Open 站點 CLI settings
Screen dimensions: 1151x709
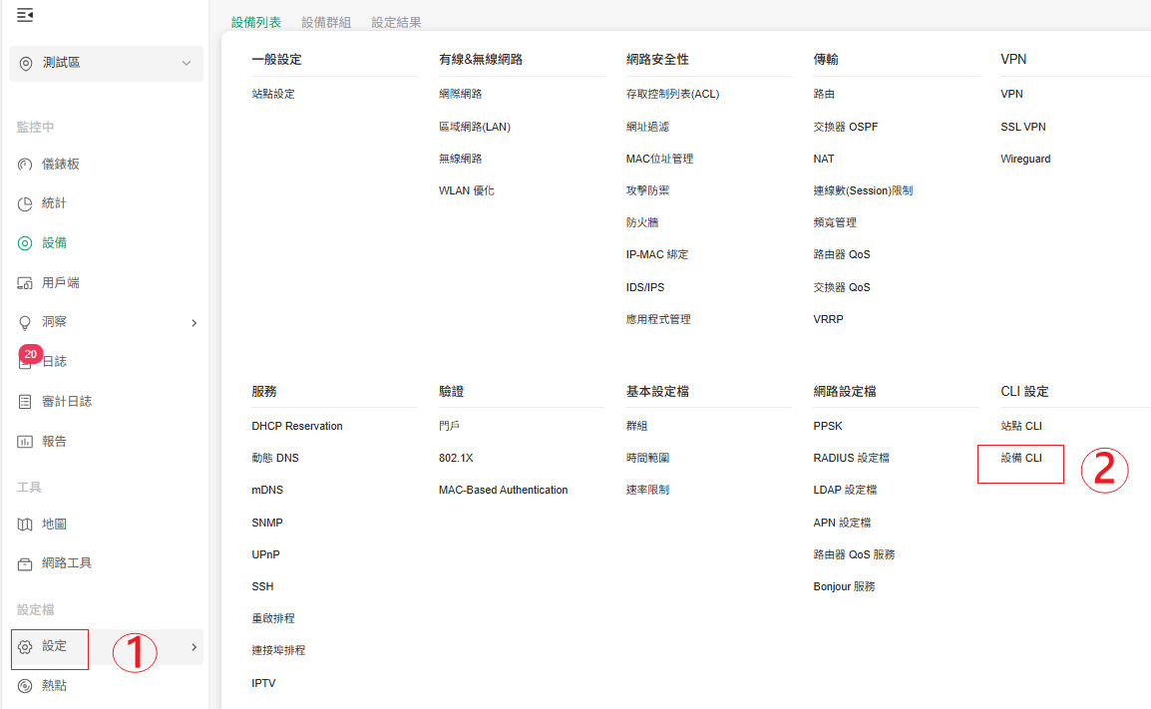pos(1021,426)
